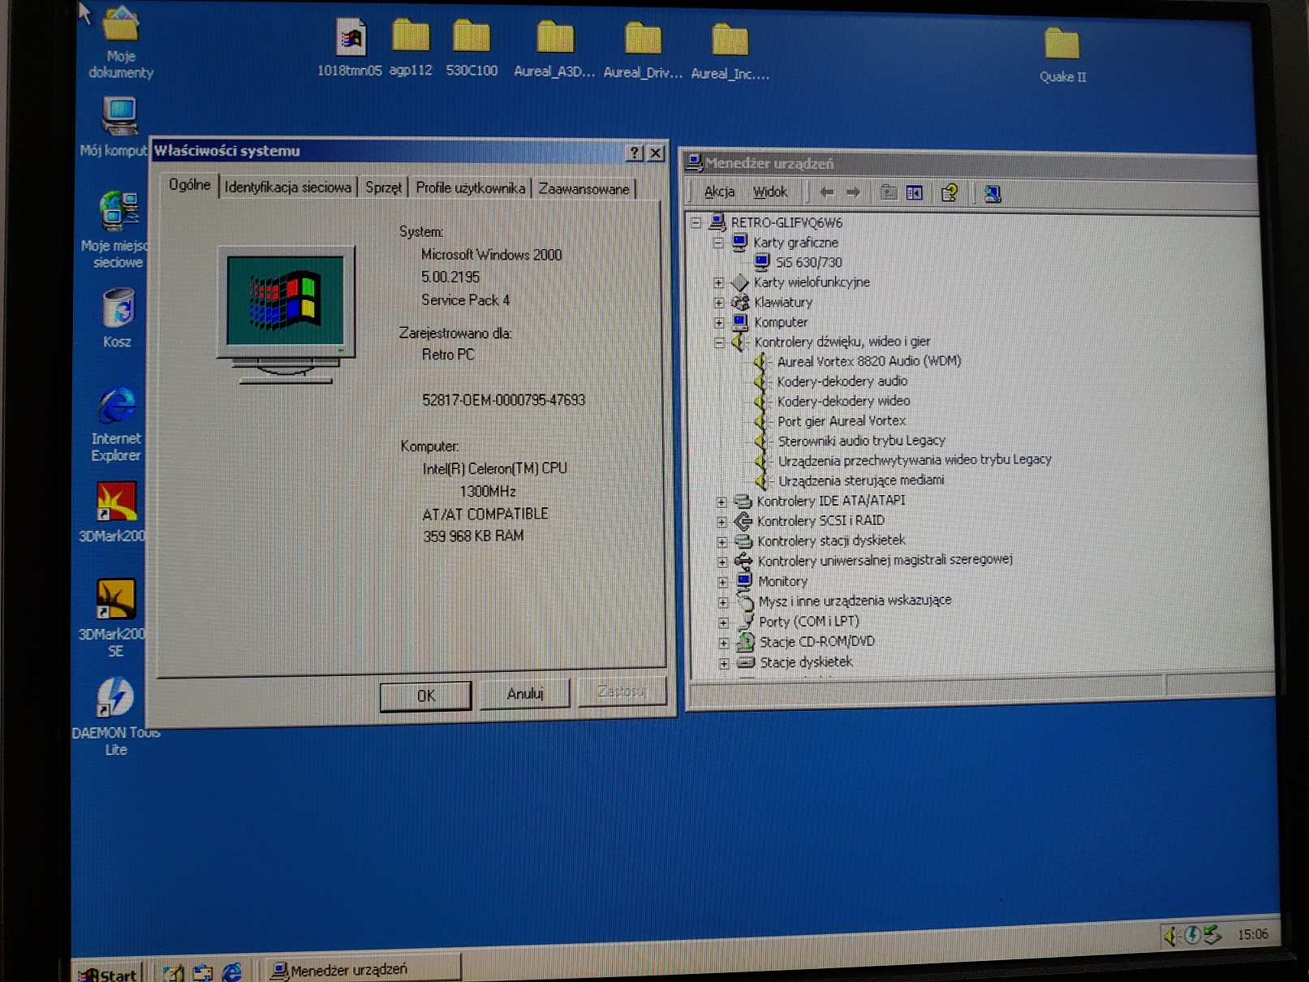This screenshot has height=982, width=1309.
Task: Expand the Stacje dyskietek node
Action: [723, 663]
